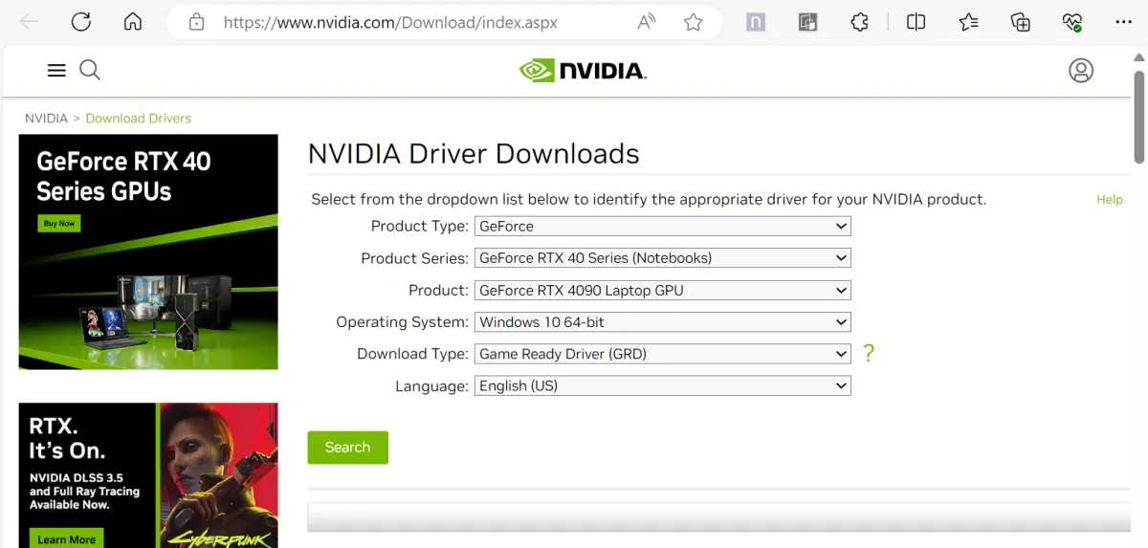Click the 'Operating System:' label

[402, 322]
